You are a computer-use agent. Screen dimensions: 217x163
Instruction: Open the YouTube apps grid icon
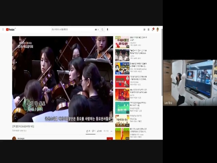(148, 29)
